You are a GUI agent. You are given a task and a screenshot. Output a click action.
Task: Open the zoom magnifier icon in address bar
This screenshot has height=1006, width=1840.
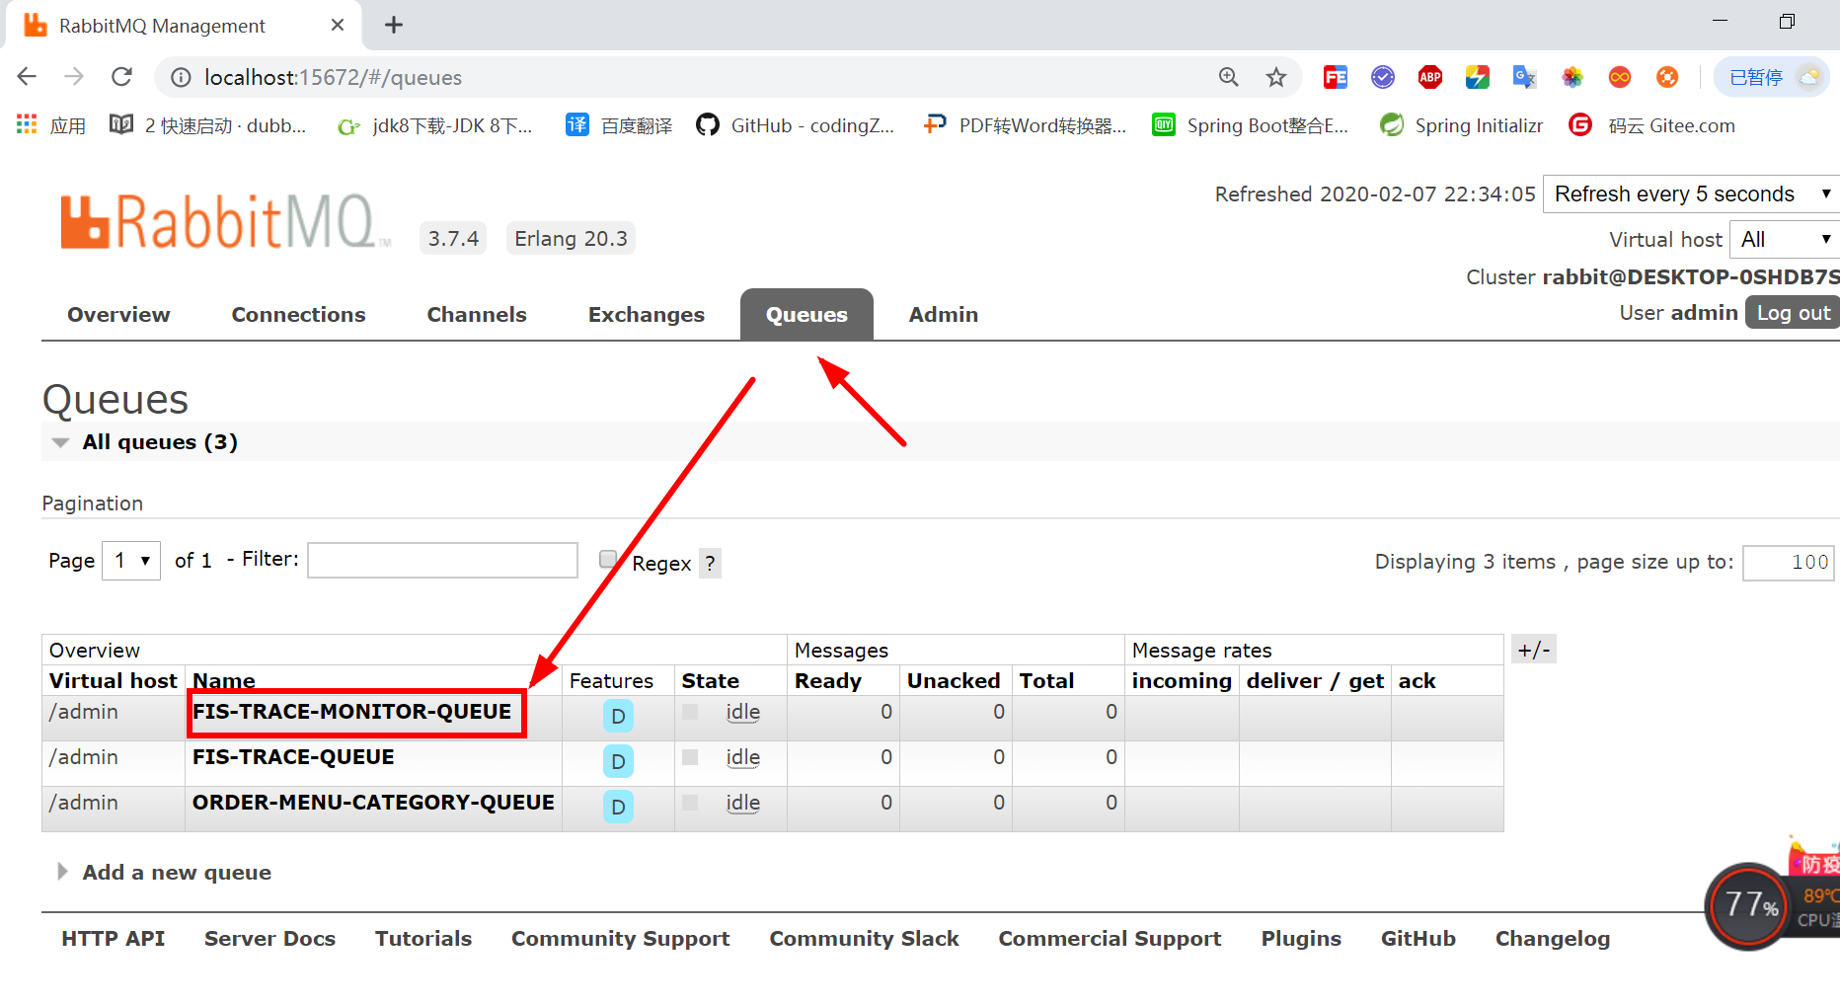pos(1228,77)
